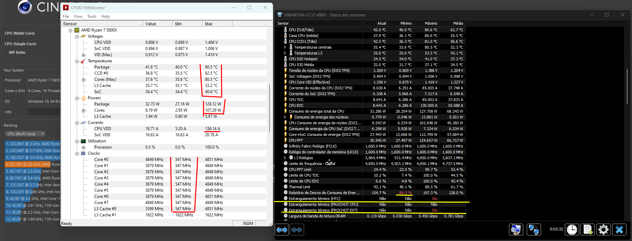Open the Tools menu in HWMonitor

point(92,16)
